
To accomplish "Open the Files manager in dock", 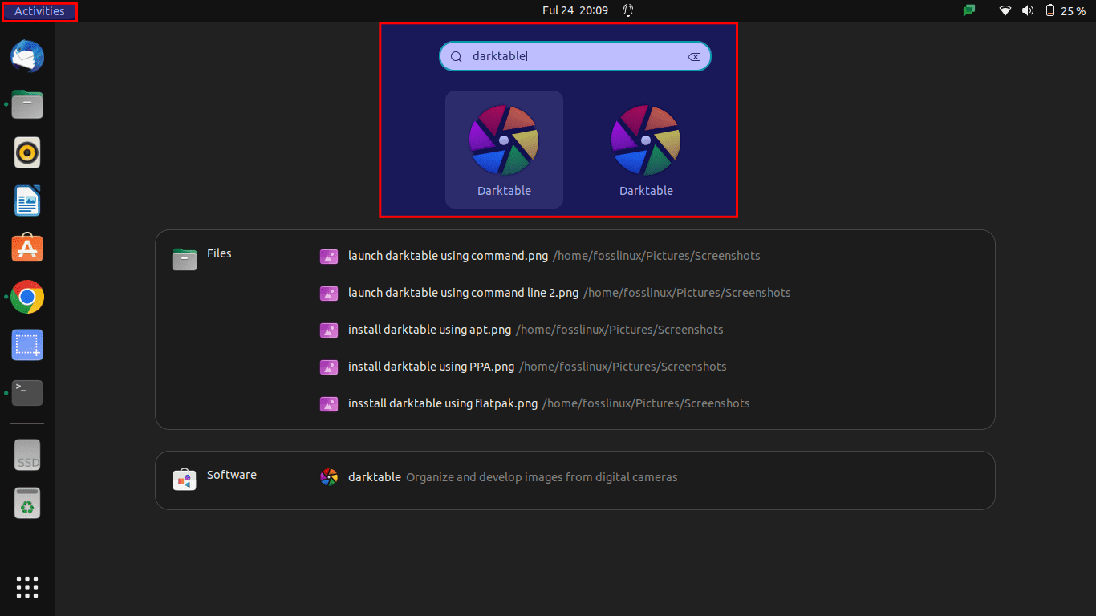I will point(27,104).
